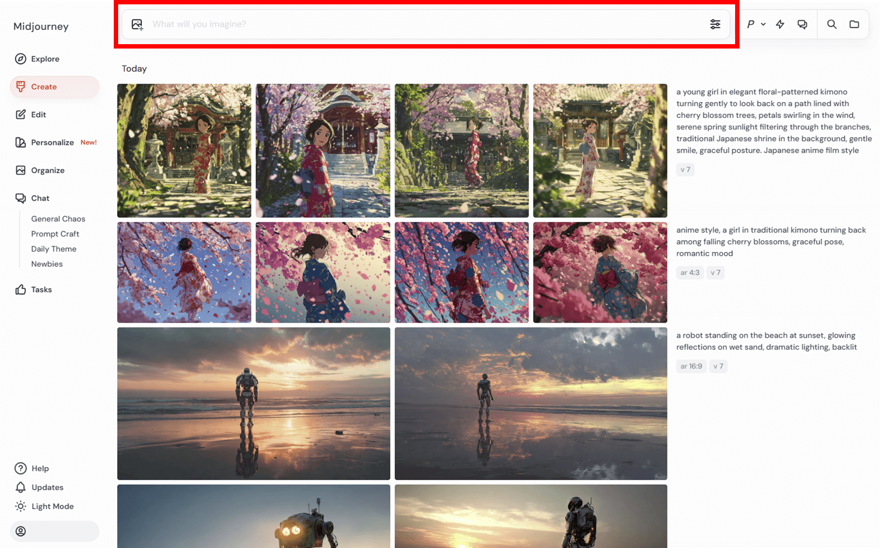Click the Personalize icon in sidebar

point(20,142)
